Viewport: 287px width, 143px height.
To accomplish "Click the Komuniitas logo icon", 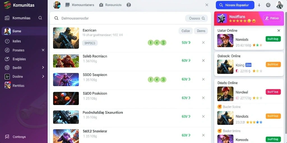I will click(7, 5).
